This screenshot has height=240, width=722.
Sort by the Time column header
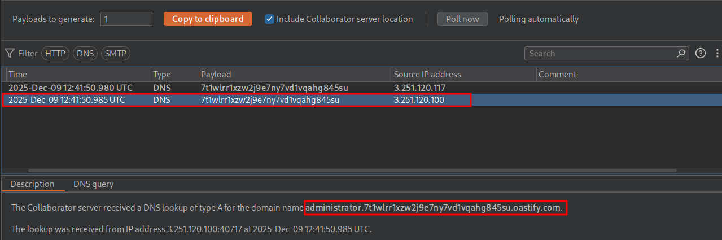[x=78, y=75]
